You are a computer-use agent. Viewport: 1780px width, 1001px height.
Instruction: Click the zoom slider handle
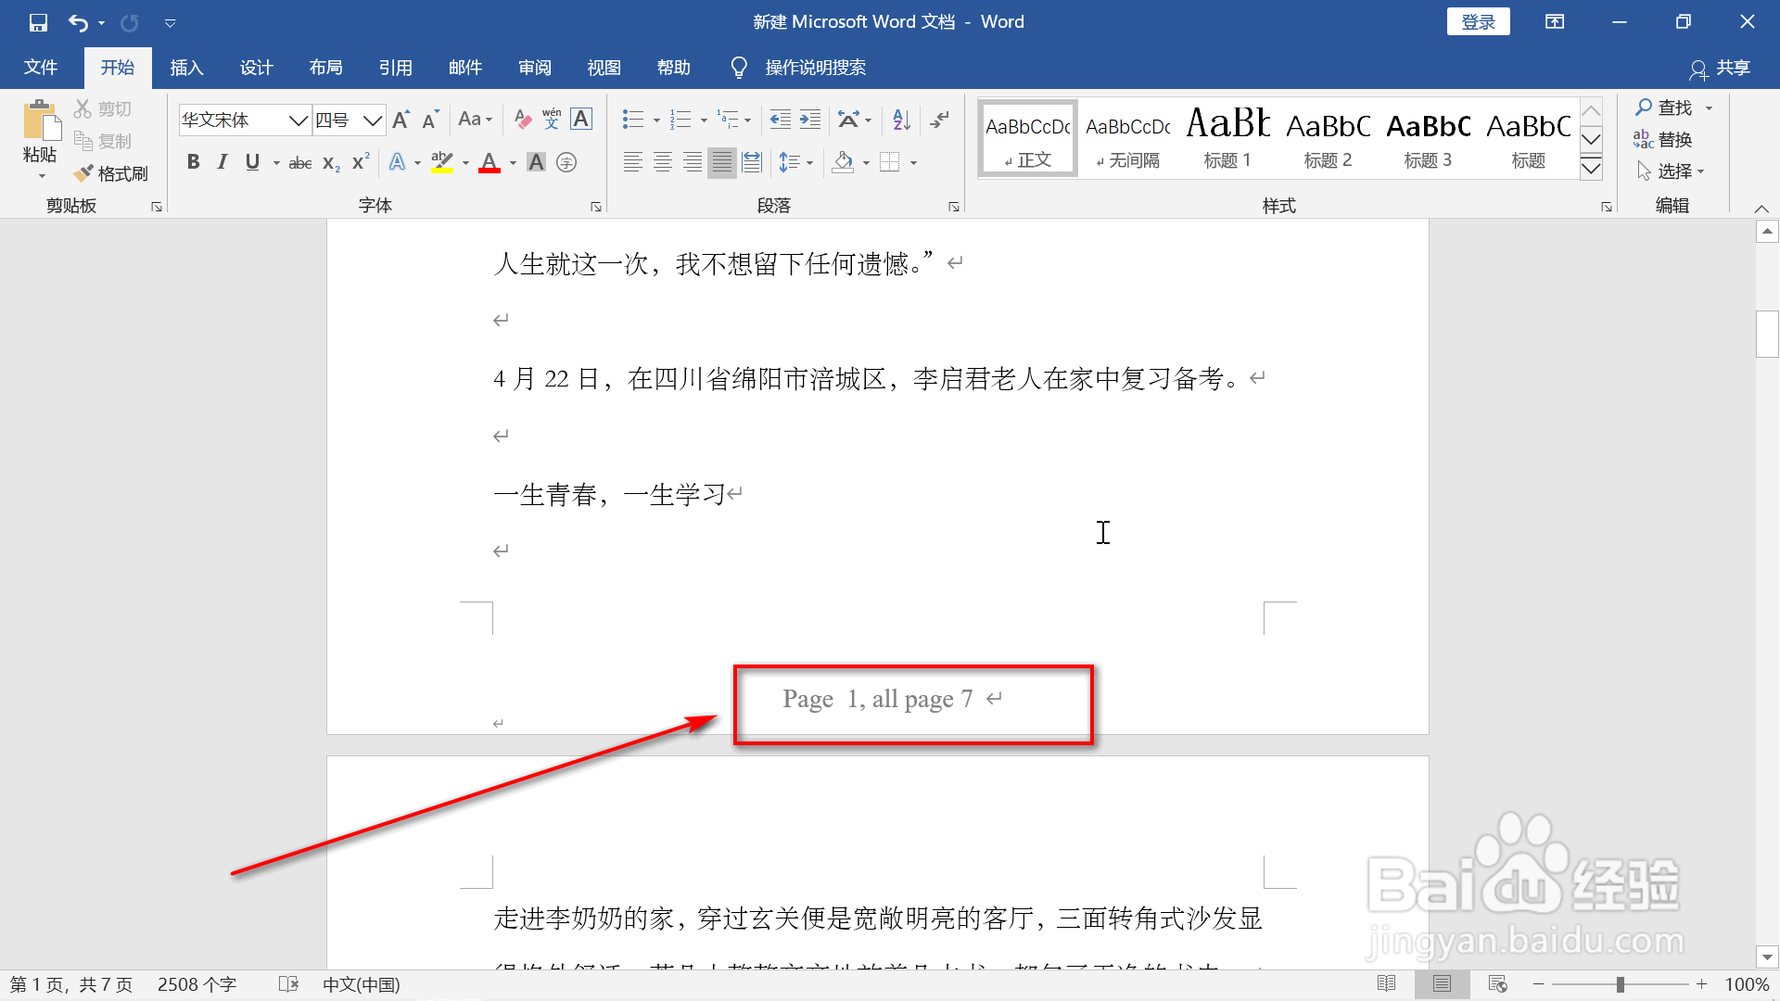pyautogui.click(x=1621, y=984)
